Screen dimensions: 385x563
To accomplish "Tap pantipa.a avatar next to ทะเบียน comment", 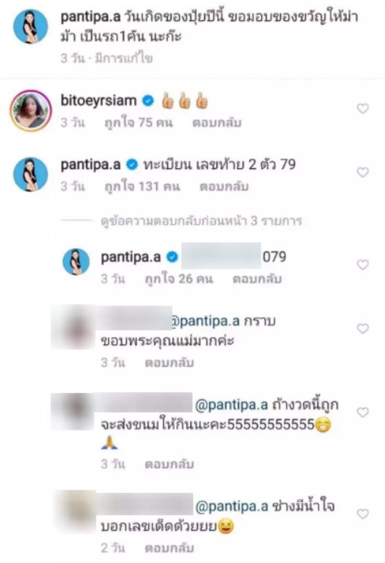I will tap(30, 174).
